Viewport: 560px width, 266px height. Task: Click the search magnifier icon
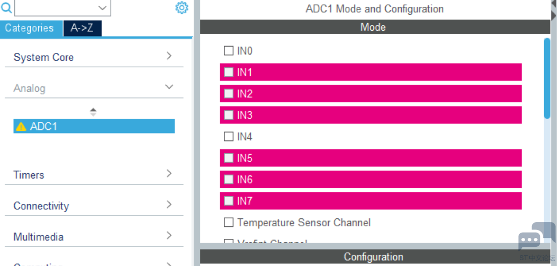pos(6,8)
